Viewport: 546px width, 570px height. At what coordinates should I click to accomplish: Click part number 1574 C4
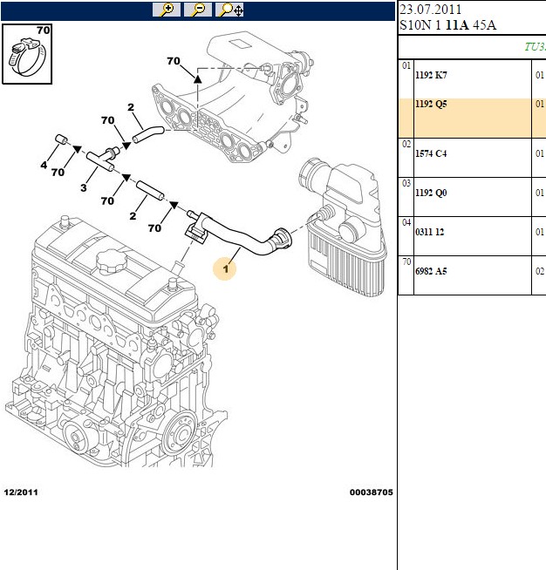(431, 153)
